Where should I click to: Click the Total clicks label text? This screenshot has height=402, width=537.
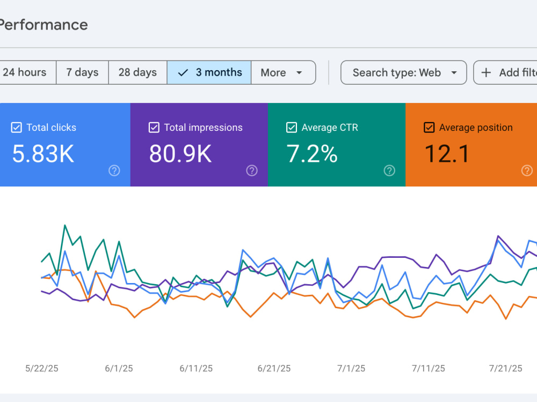(x=52, y=128)
